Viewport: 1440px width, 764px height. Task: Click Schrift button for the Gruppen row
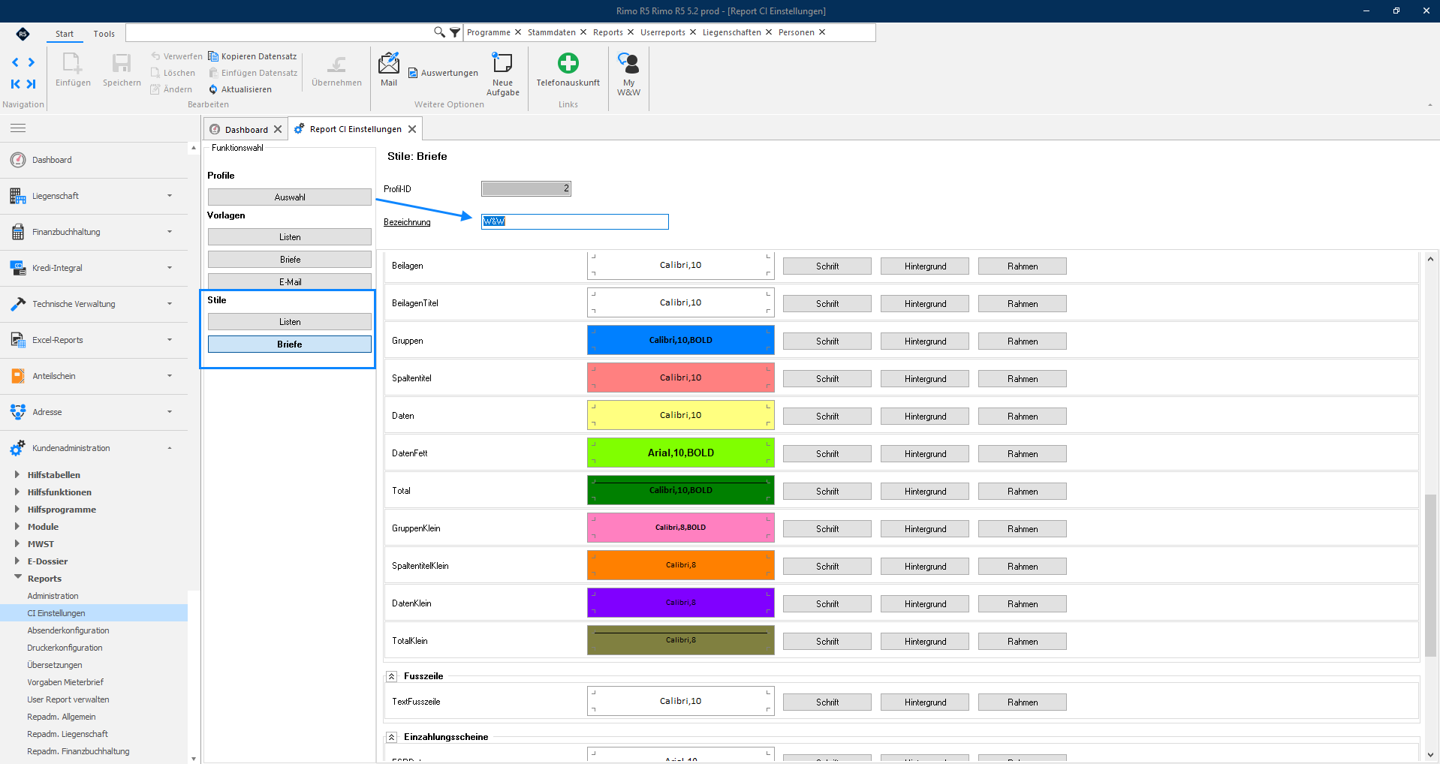click(827, 341)
